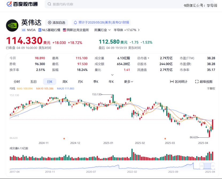The image size is (222, 179).
Task: Click the Baidu 股市通 logo
Action: 22,4
